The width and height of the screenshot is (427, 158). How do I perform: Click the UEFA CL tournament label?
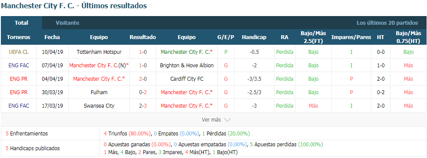[x=19, y=52]
